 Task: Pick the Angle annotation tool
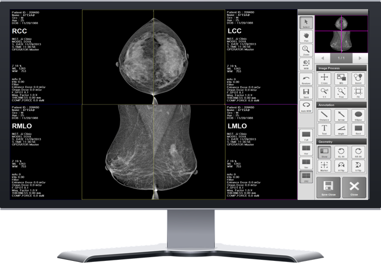coord(341,129)
